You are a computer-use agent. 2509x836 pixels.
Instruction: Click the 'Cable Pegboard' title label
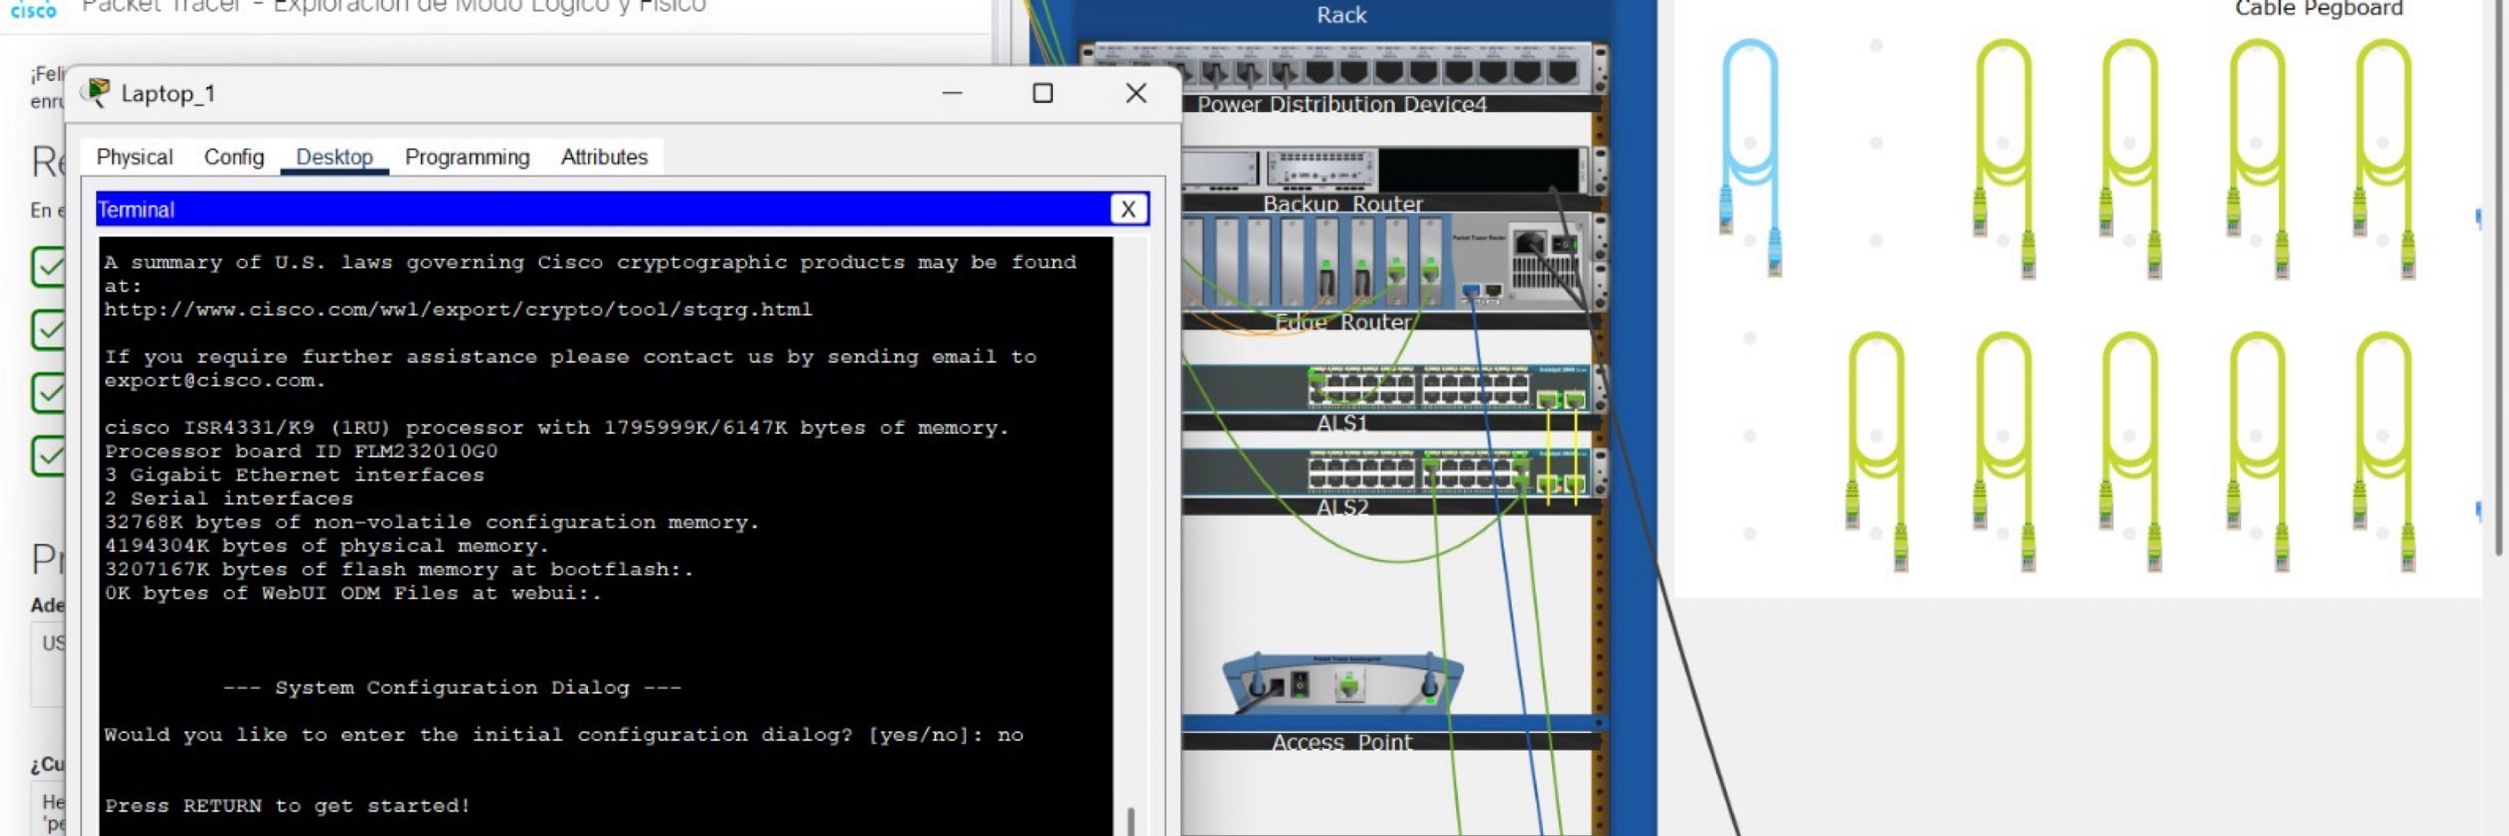[2318, 8]
